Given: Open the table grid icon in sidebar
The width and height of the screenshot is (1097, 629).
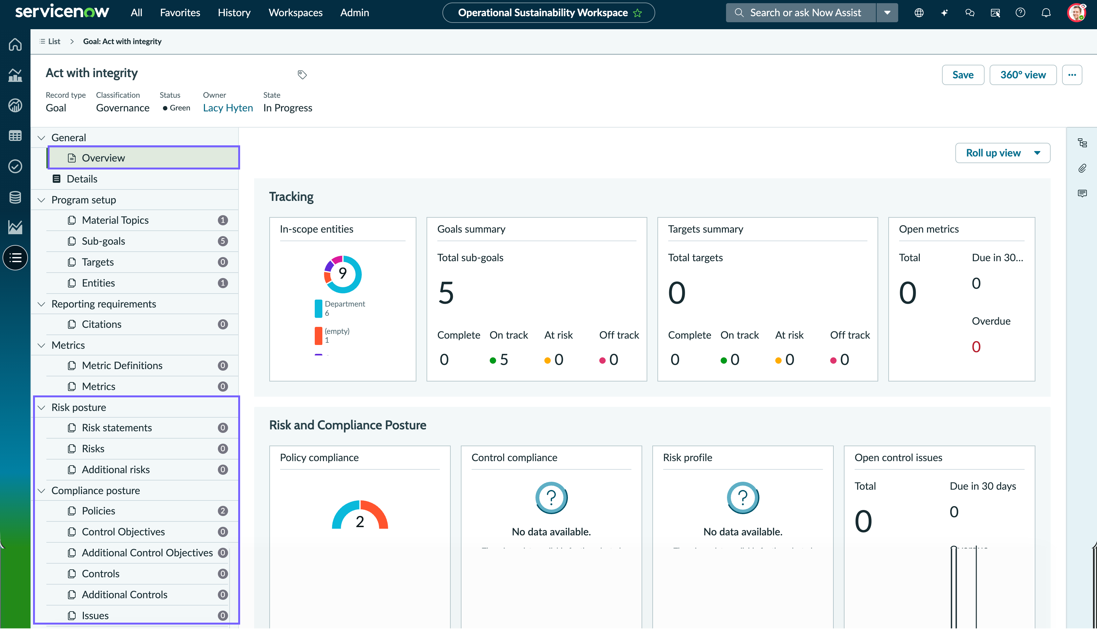Looking at the screenshot, I should 15,136.
